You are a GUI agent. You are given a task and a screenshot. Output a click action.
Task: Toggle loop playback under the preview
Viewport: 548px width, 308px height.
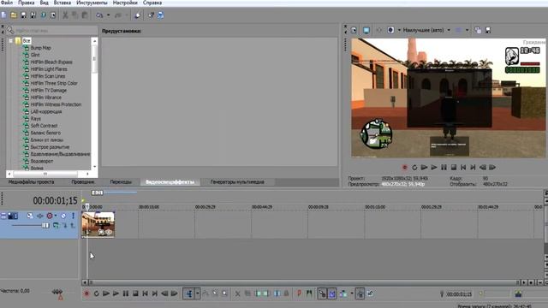tap(414, 168)
